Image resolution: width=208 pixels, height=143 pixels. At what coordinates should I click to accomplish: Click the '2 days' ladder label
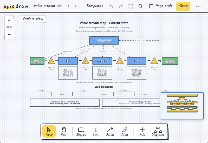pyautogui.click(x=41, y=90)
